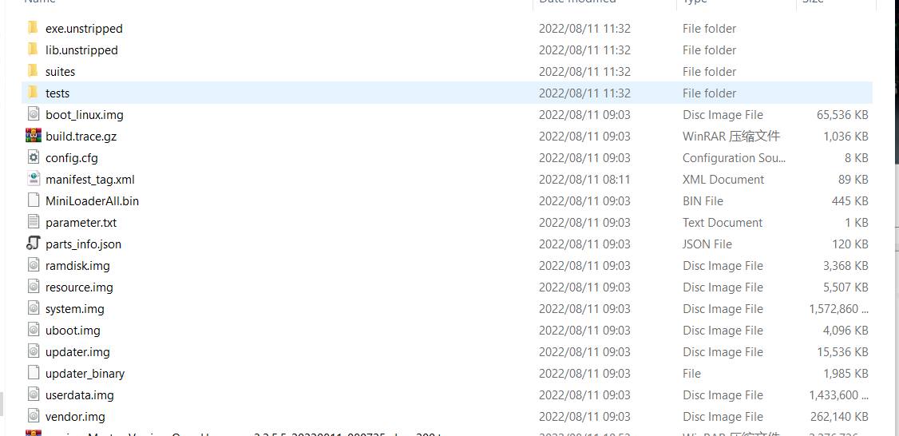
Task: Select the lib.unstripped folder icon
Action: (34, 50)
